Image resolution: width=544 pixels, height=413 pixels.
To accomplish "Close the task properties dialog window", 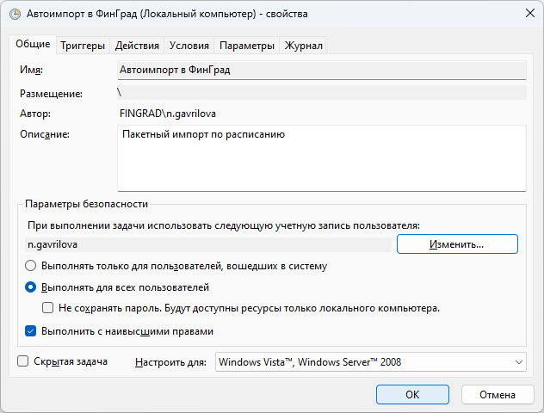I will [528, 15].
